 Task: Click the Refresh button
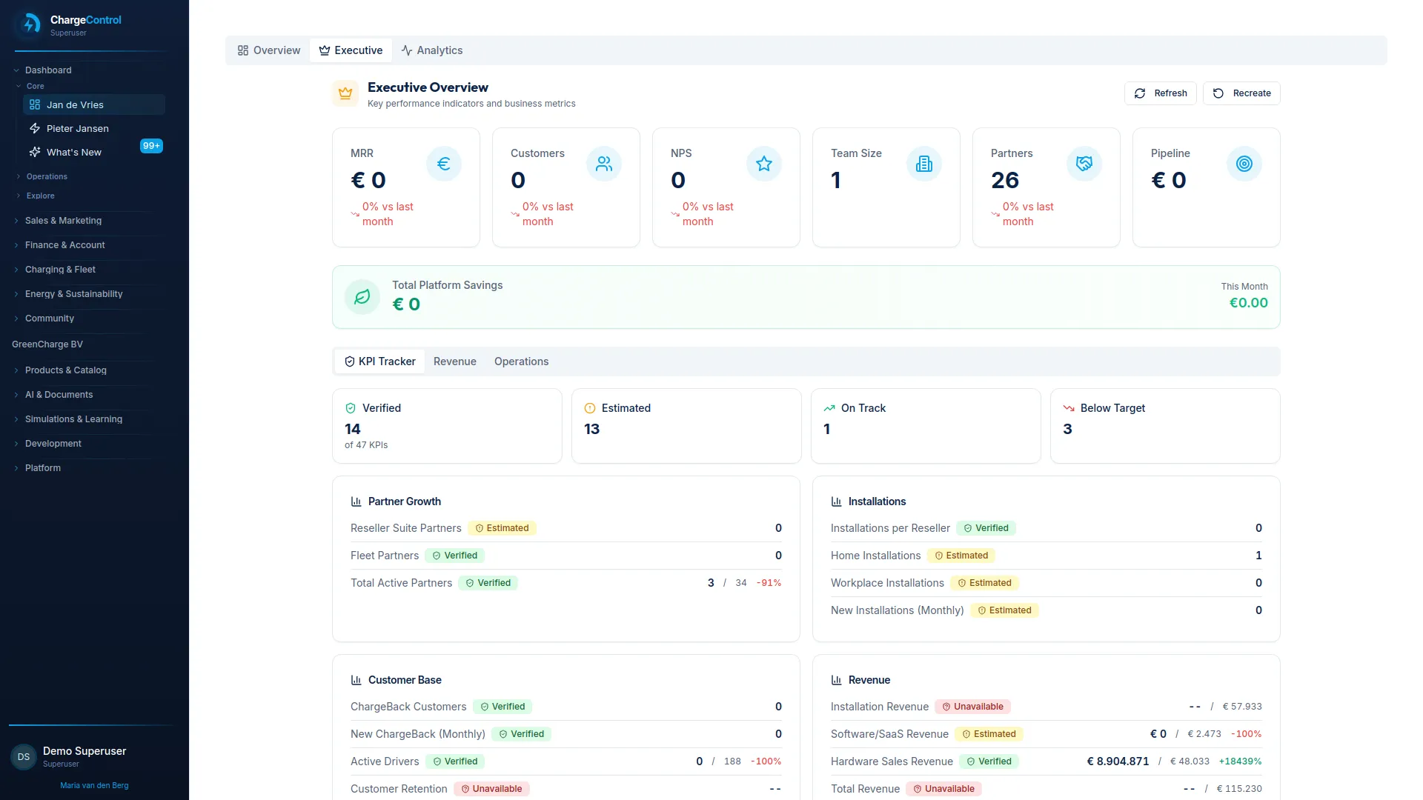coord(1161,93)
